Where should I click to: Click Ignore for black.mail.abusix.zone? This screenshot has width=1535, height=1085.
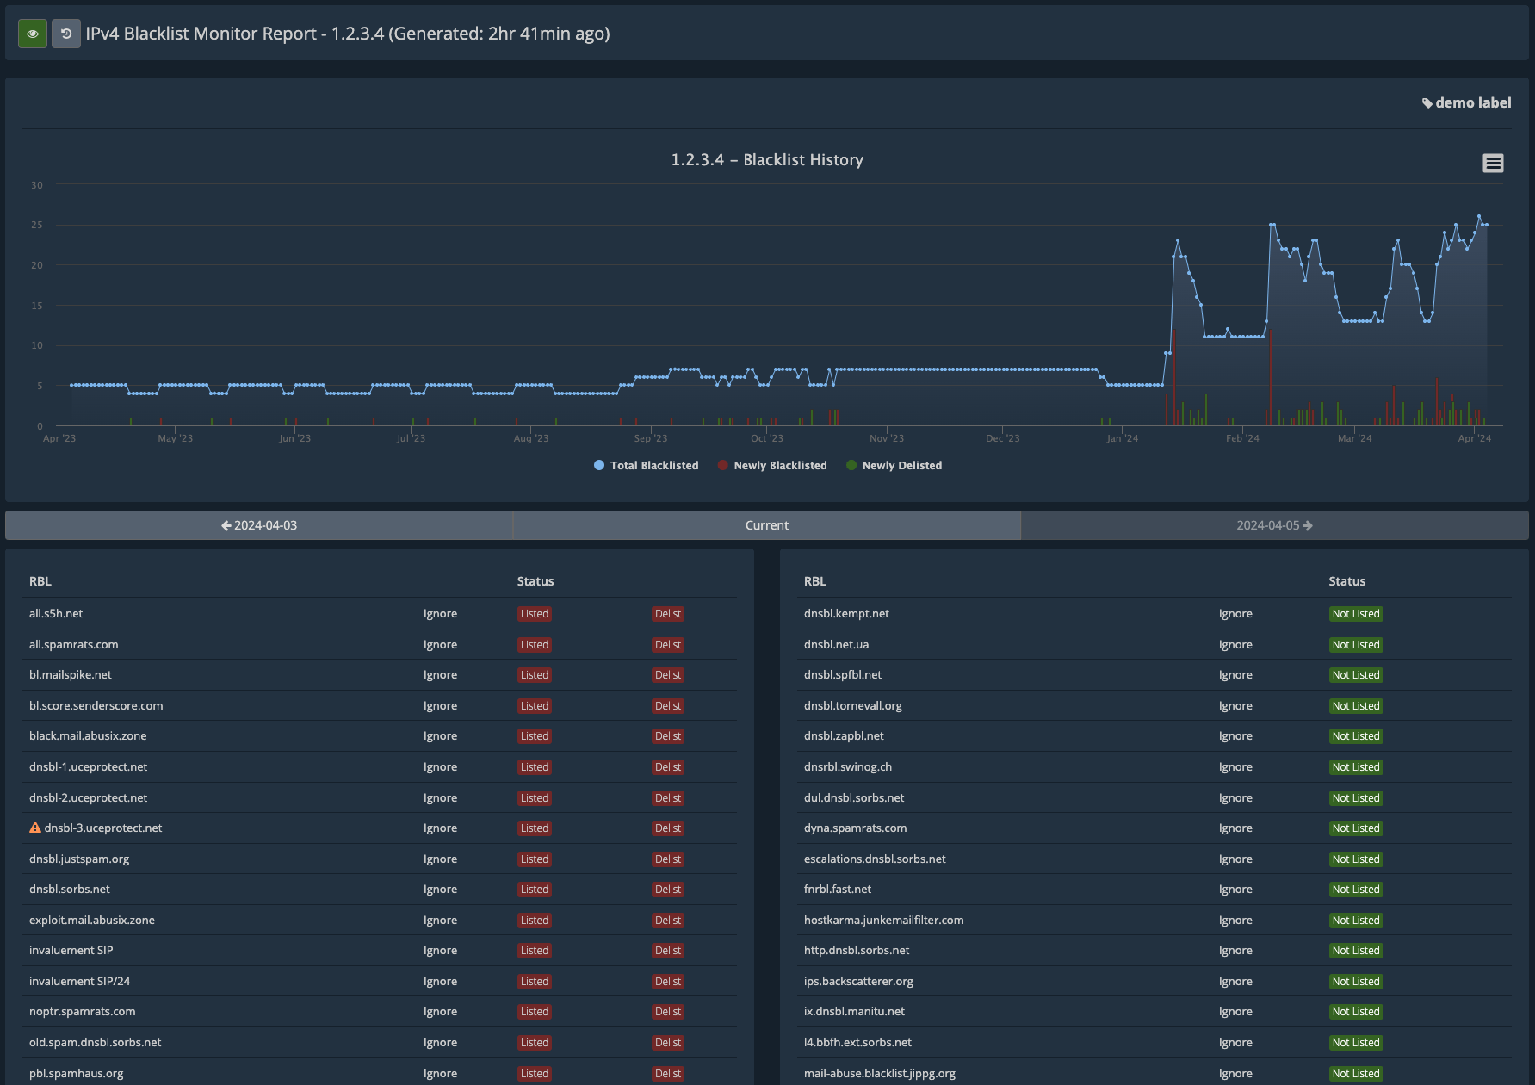coord(440,736)
